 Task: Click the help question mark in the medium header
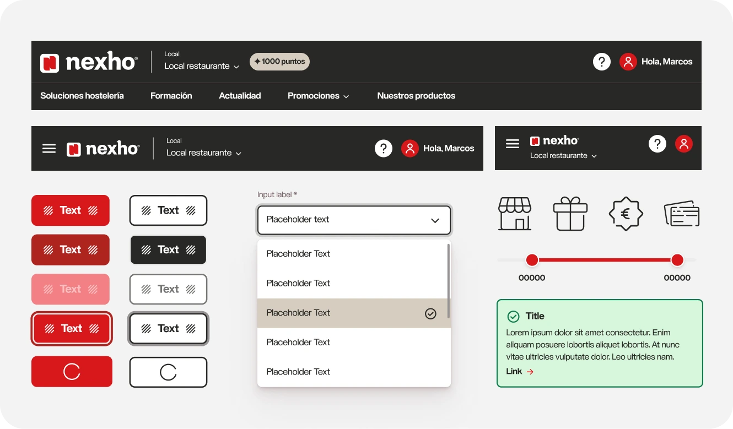384,148
